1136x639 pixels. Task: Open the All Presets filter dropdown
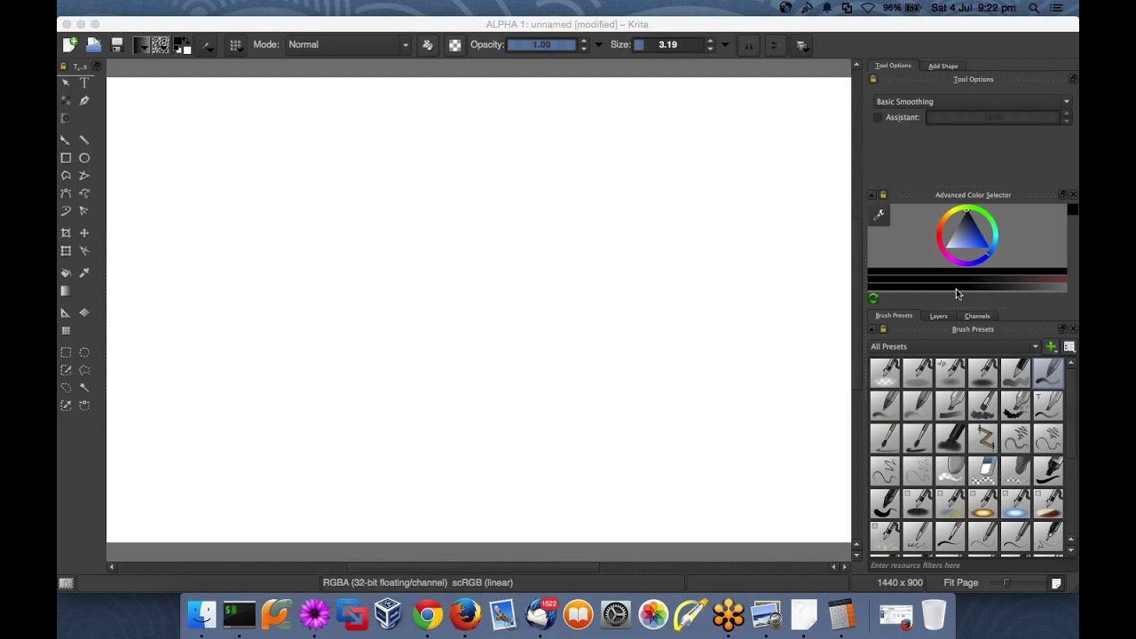pyautogui.click(x=954, y=346)
